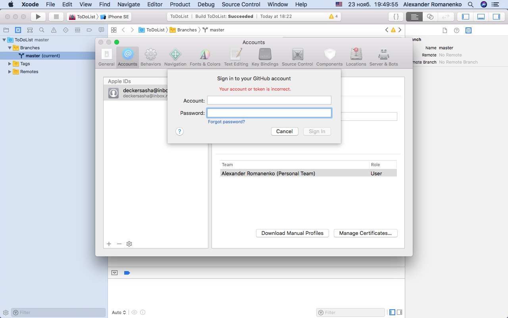Open Key Bindings preferences
508x318 pixels.
click(x=265, y=57)
